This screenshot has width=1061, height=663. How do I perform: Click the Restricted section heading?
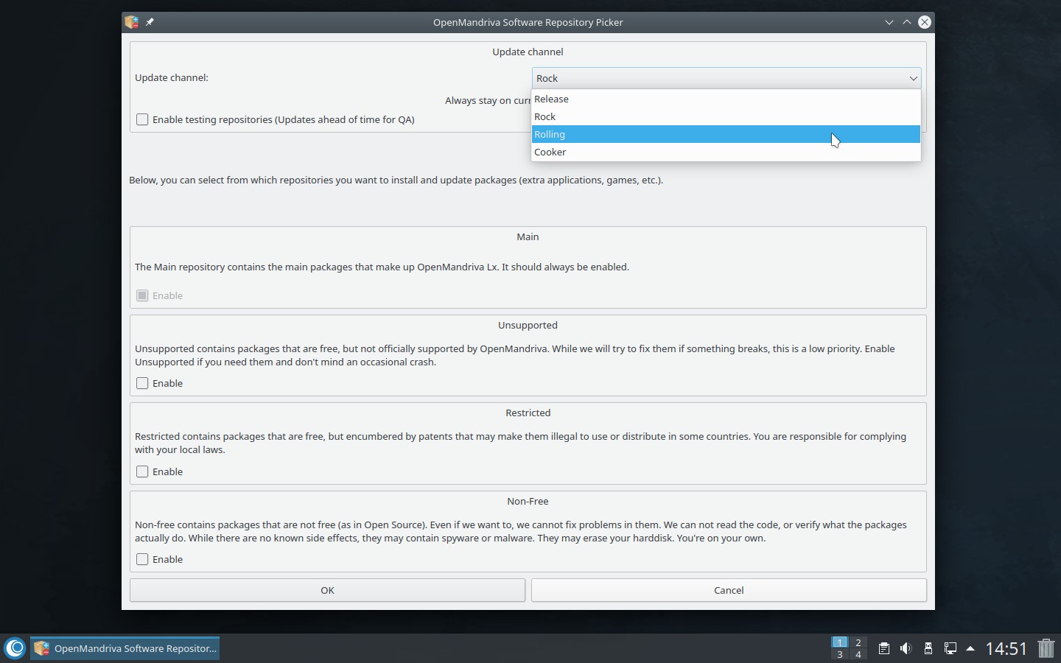(x=528, y=413)
